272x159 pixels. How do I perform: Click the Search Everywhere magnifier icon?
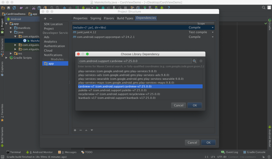click(x=264, y=8)
